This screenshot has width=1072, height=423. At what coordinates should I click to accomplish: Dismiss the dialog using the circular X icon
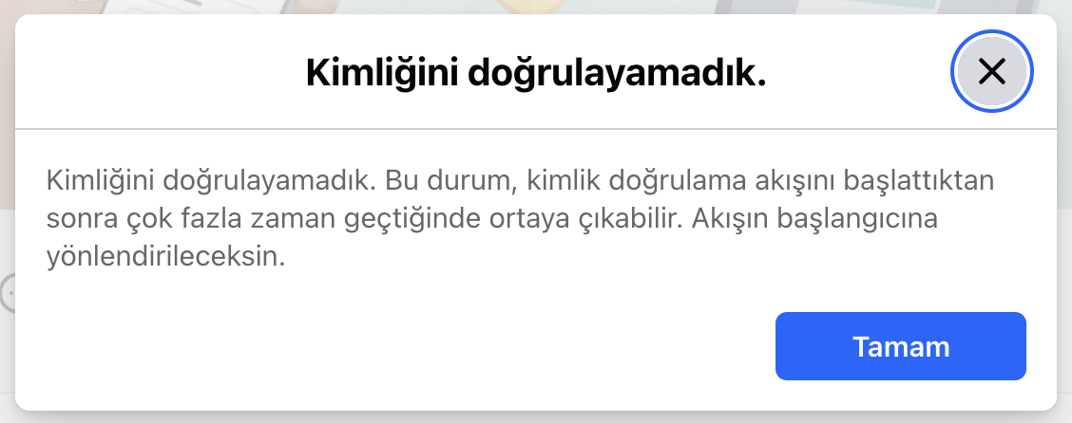point(991,71)
